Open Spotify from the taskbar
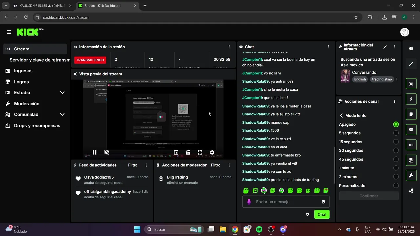This screenshot has width=420, height=236. (259, 229)
